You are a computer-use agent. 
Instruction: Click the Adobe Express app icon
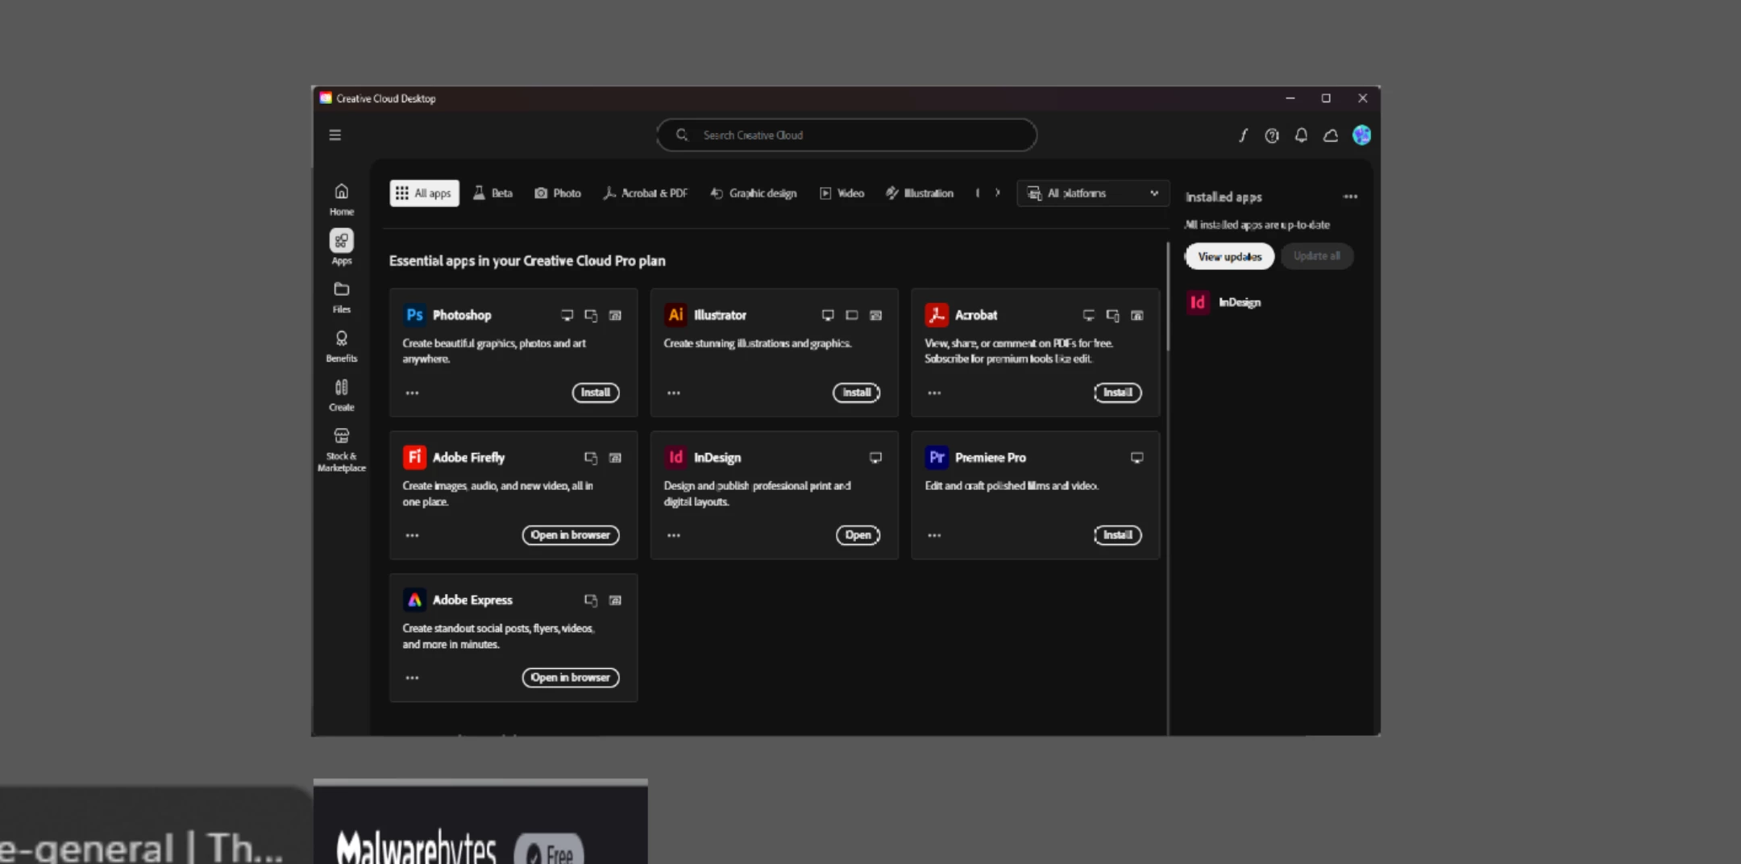(x=414, y=600)
